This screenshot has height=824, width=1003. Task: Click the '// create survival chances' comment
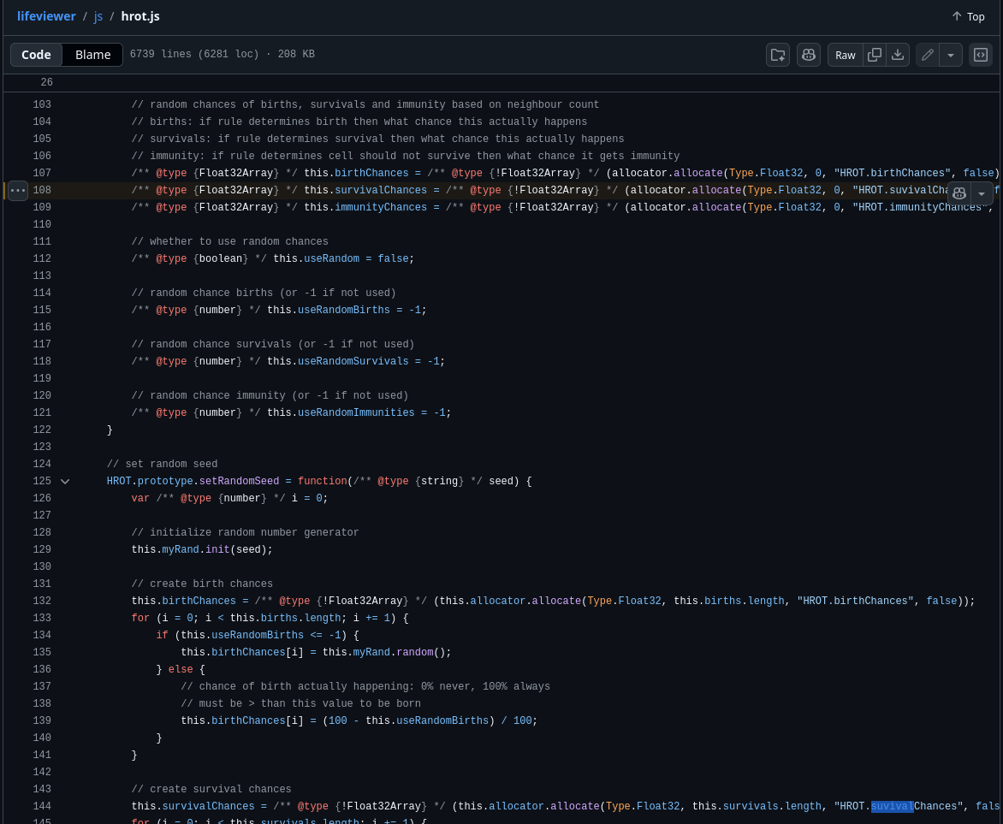pyautogui.click(x=211, y=790)
